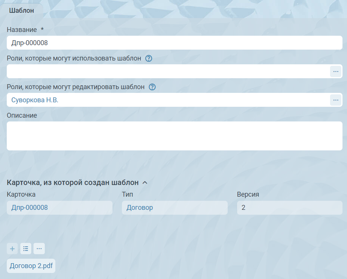This screenshot has width=347, height=279.
Task: Open the Договор type link
Action: pos(140,208)
